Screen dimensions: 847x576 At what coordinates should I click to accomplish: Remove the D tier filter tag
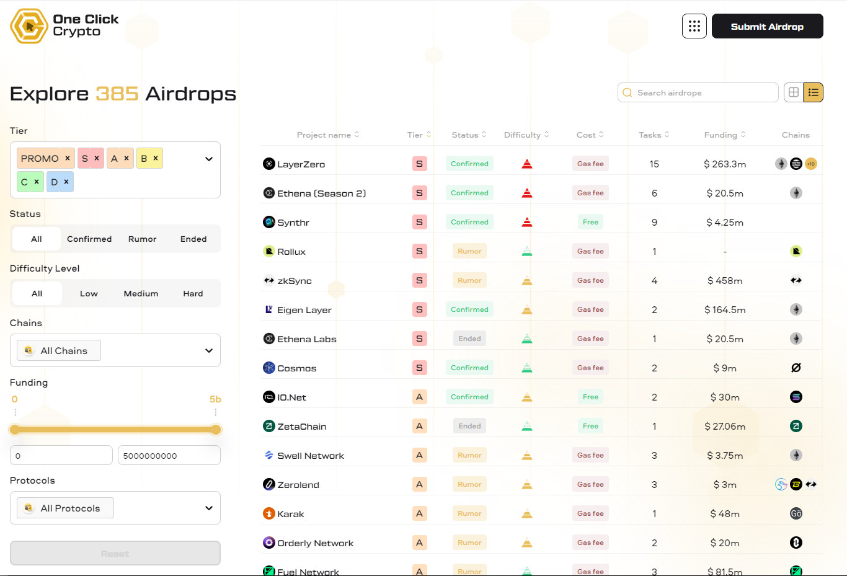[x=66, y=182]
